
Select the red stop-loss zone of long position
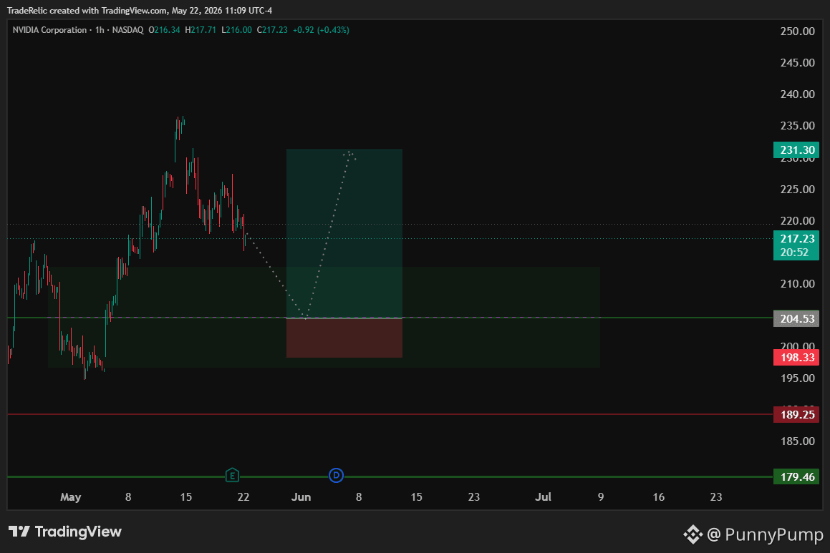click(344, 338)
